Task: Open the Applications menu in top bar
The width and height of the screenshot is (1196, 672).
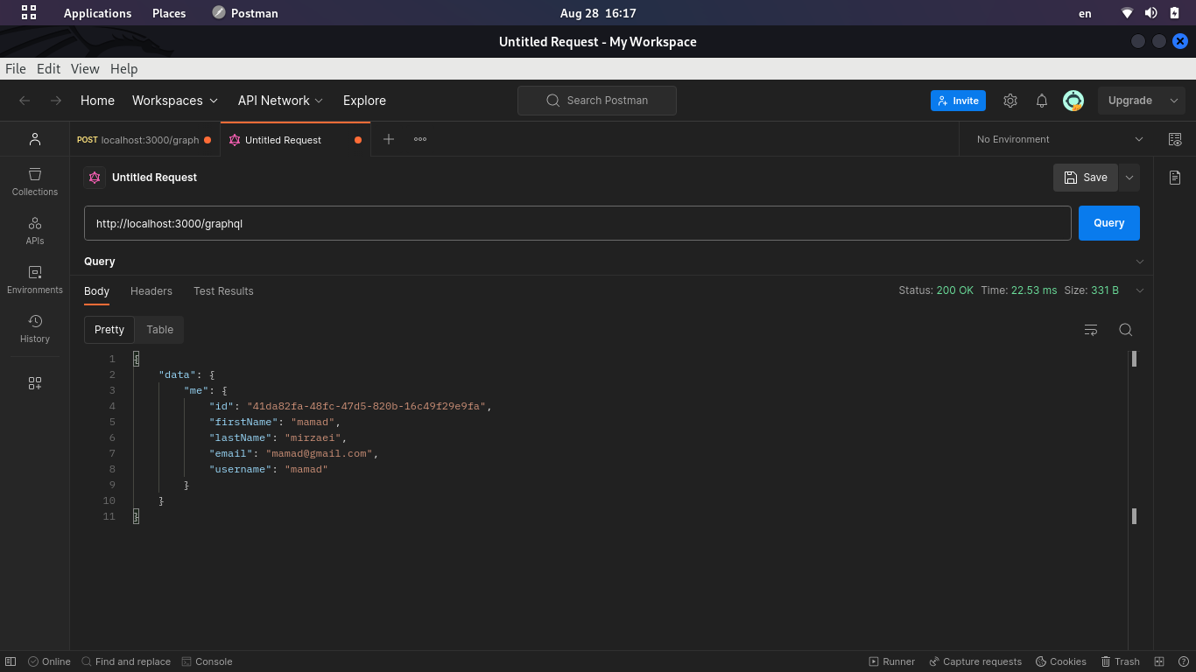Action: (97, 13)
